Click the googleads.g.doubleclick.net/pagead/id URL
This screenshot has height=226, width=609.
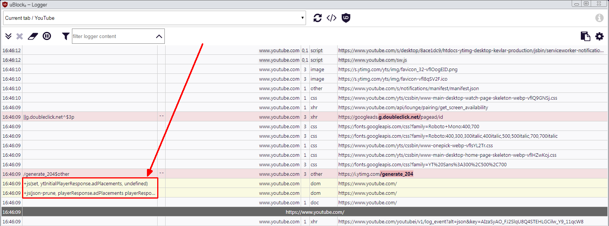tap(391, 117)
